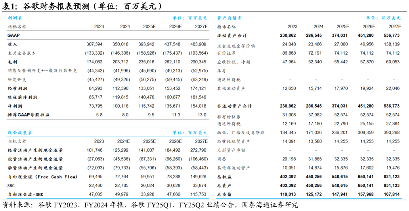Select deferred tax value 27,864
The height and width of the screenshot is (211, 409).
(392, 124)
